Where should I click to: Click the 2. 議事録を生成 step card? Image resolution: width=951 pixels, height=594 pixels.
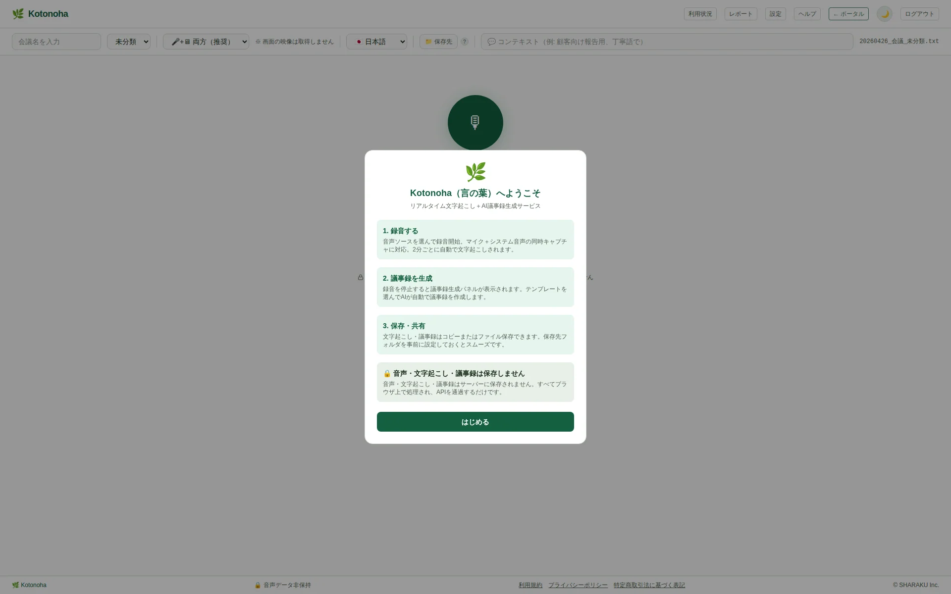click(475, 287)
